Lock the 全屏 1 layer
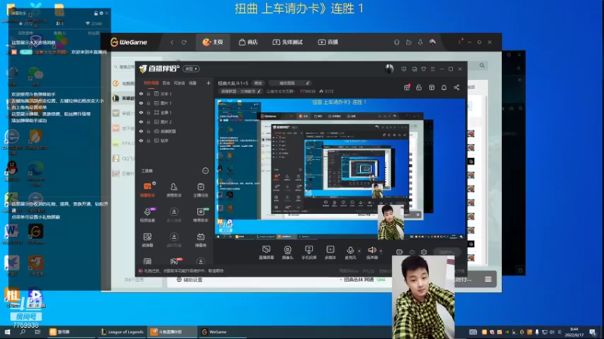This screenshot has height=339, width=604. tap(148, 112)
